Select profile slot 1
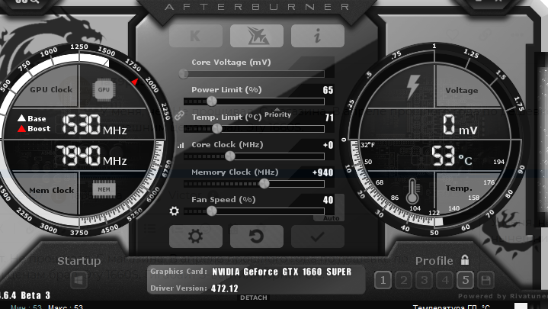 point(383,280)
